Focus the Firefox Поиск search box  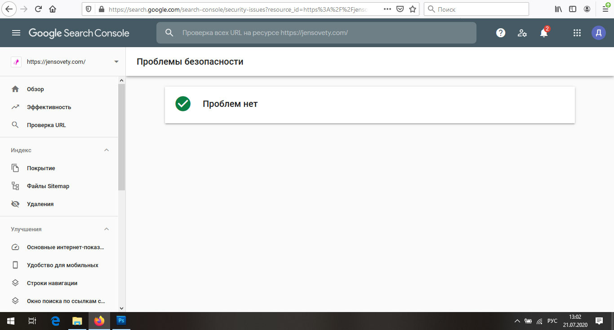coord(476,9)
